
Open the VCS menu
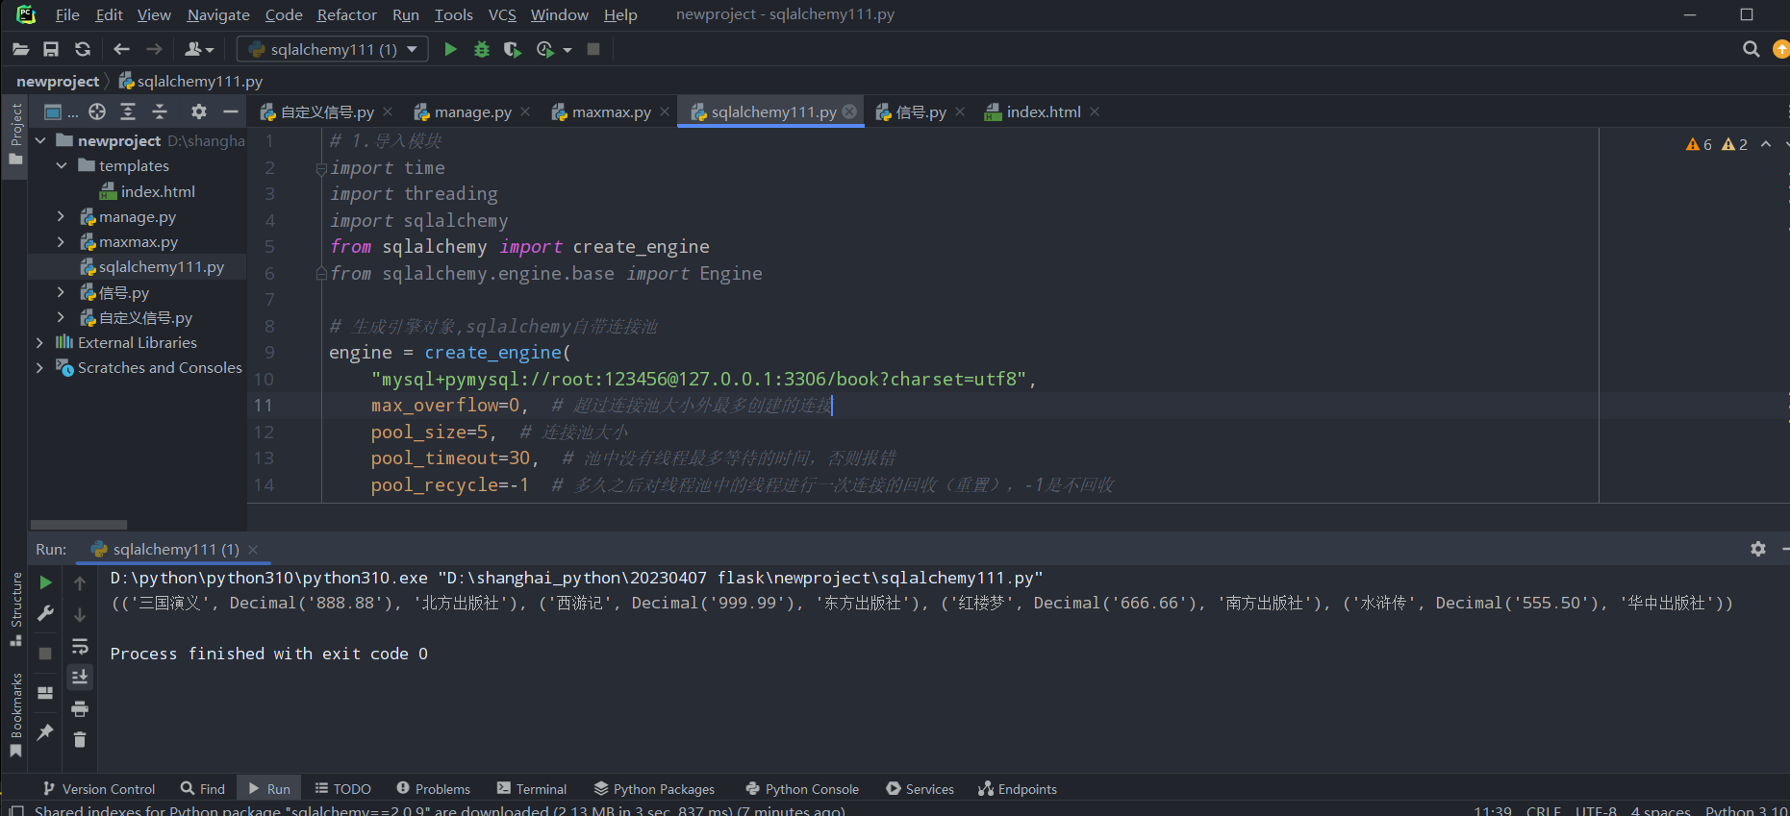502,14
